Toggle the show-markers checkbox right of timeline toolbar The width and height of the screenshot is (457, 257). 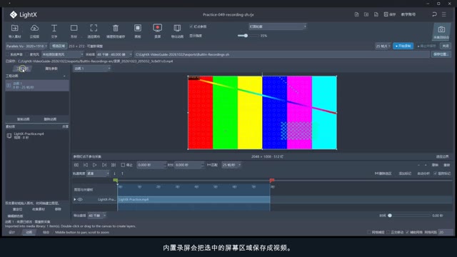pyautogui.click(x=435, y=173)
